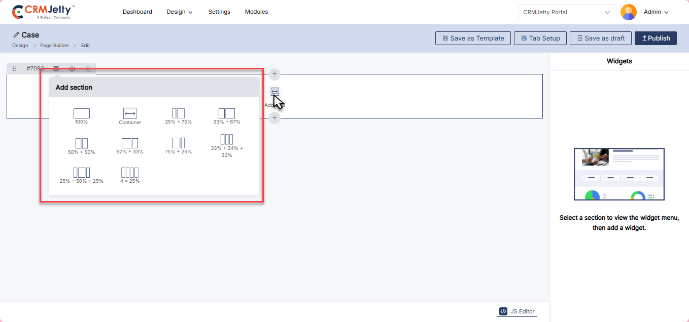The height and width of the screenshot is (322, 689).
Task: Open the Dashboard menu item
Action: pos(137,12)
